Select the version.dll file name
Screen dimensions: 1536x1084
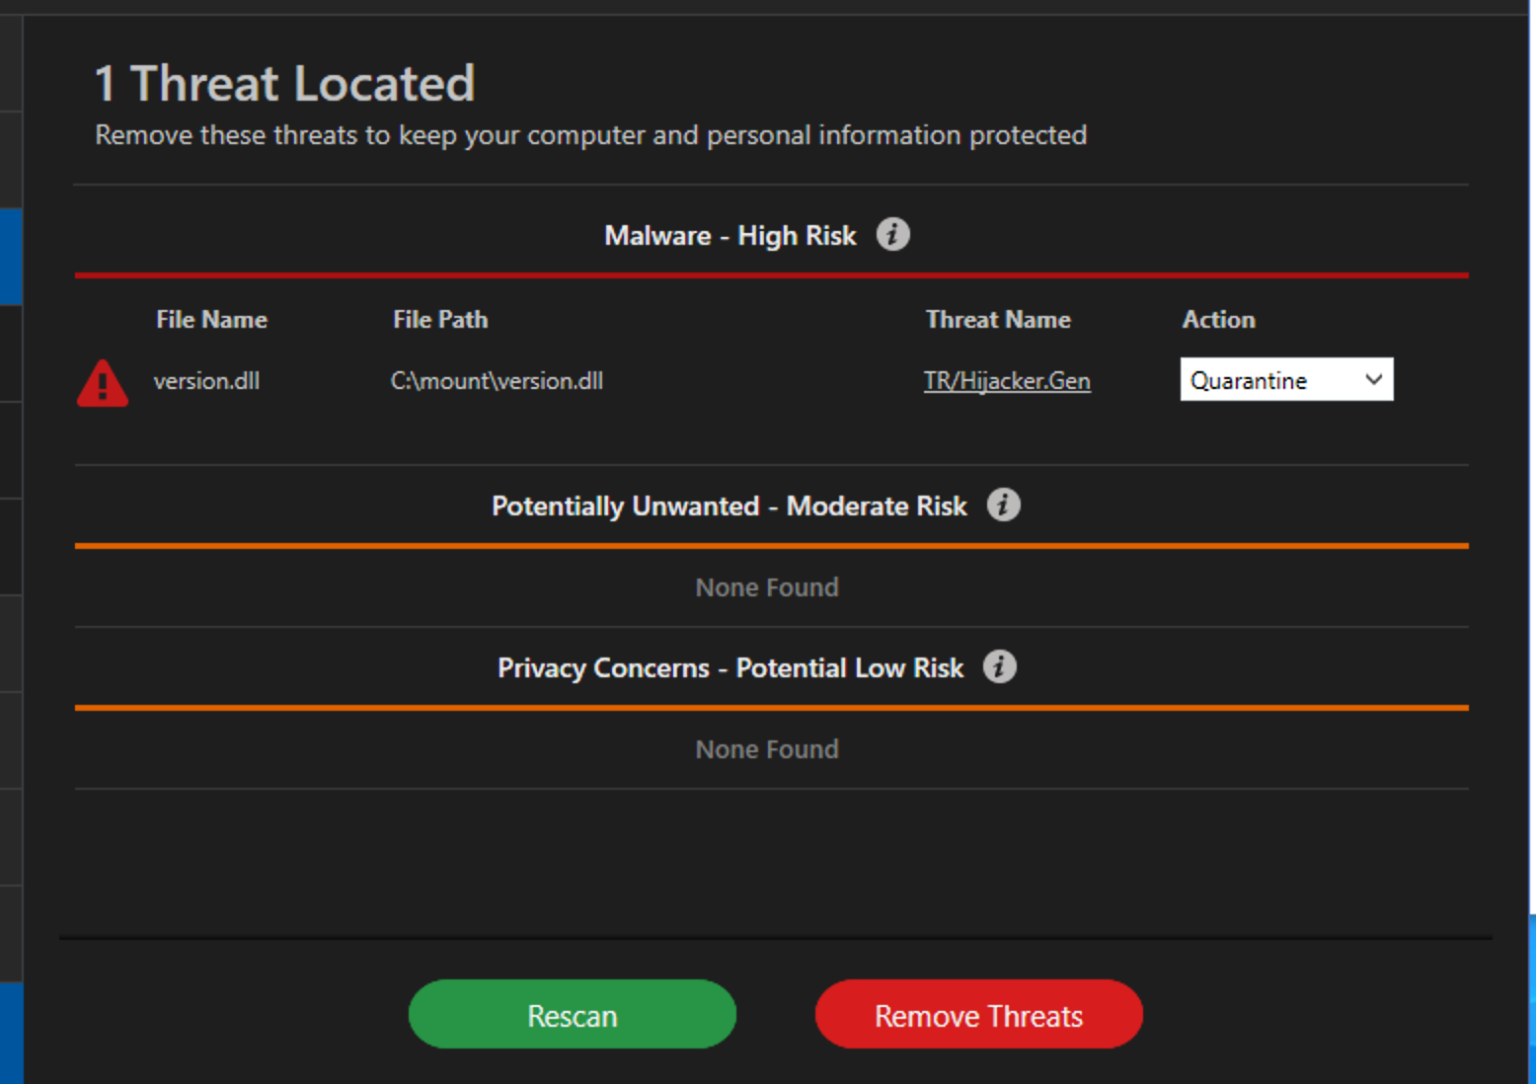point(206,381)
